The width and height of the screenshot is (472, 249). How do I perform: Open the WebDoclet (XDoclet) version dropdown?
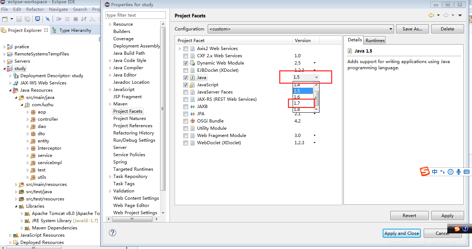coord(314,143)
